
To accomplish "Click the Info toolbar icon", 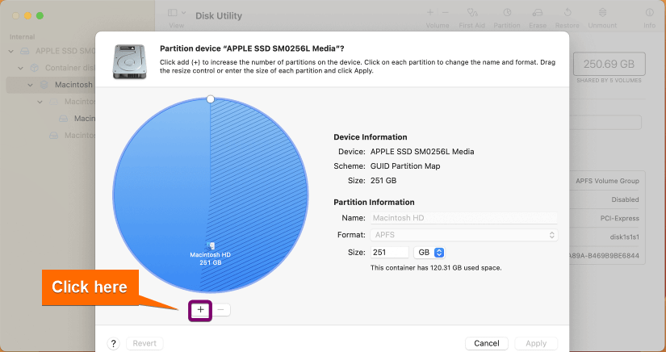I will [649, 13].
